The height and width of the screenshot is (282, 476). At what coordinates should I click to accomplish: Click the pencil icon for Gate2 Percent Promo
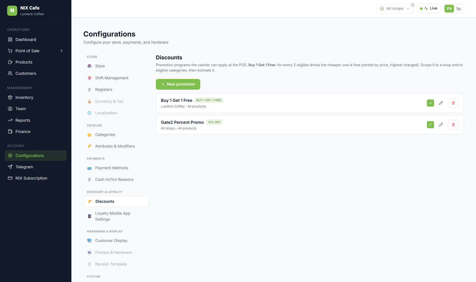click(x=441, y=125)
